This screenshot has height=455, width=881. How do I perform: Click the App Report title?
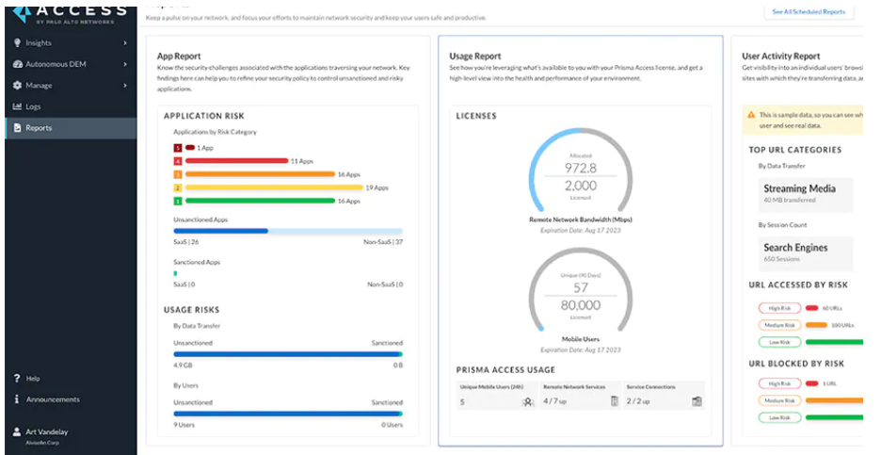click(x=179, y=57)
